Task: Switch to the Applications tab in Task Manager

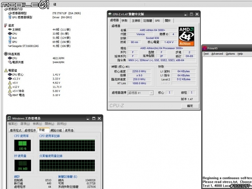Action: click(x=16, y=130)
